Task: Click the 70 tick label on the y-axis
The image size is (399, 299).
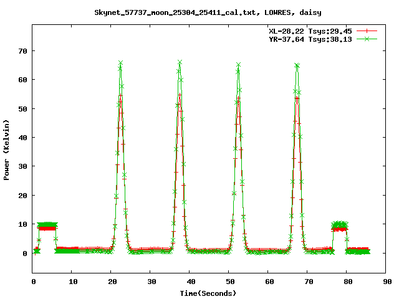Action: click(x=24, y=50)
